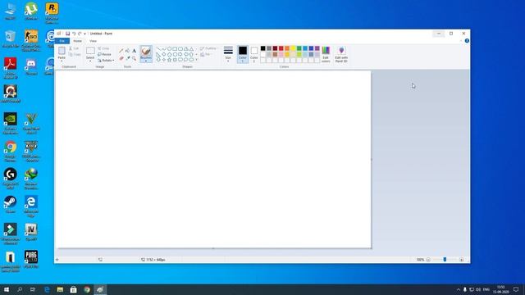The image size is (525, 295).
Task: Expand the Shapes gallery more arrow
Action: click(197, 60)
